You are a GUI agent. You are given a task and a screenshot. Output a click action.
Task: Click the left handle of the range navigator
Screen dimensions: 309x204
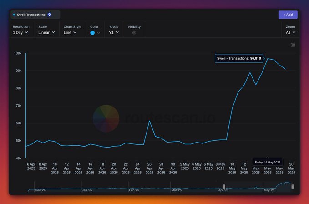(x=223, y=187)
